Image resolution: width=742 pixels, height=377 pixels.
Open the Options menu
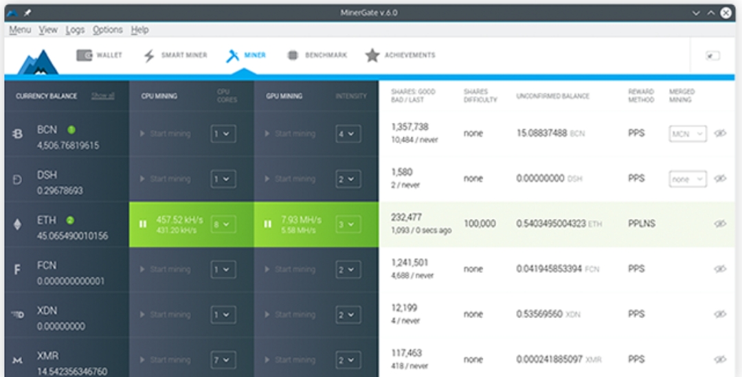click(107, 30)
